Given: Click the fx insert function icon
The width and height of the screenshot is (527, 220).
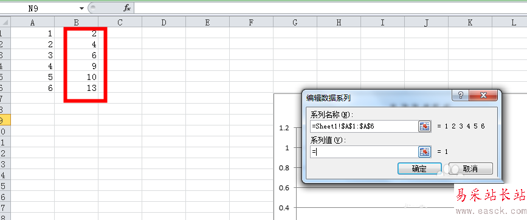Looking at the screenshot, I should 126,8.
